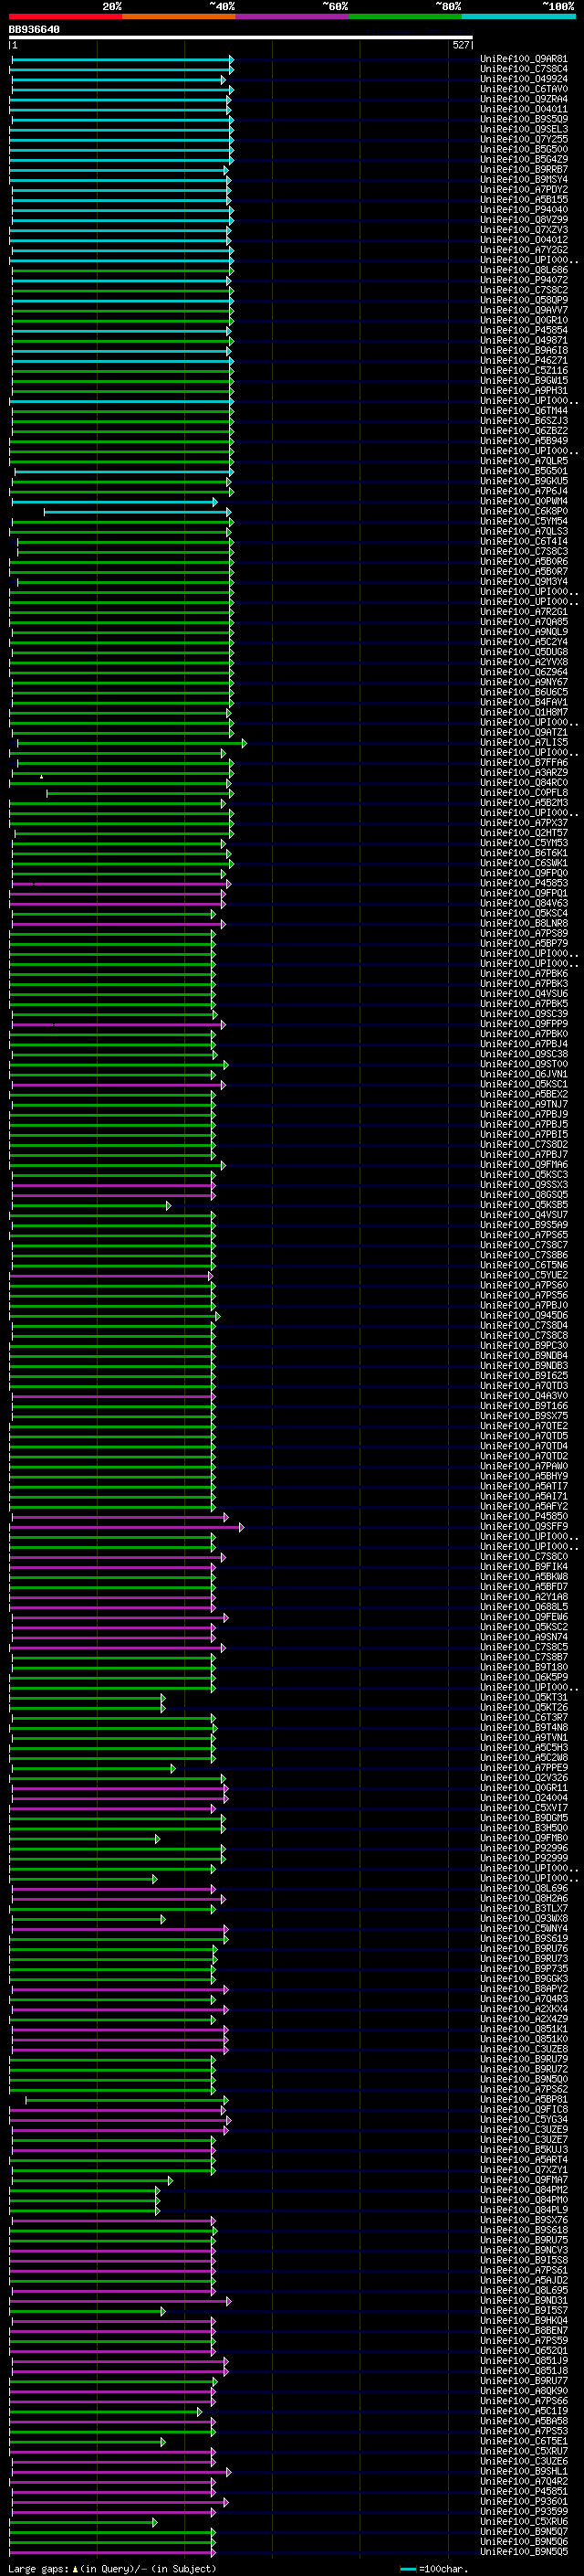Select hit UniRef100_B8BEN7
Screen dimensions: 584x2576
[x=524, y=2330]
